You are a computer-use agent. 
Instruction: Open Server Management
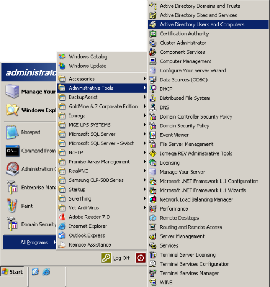click(x=208, y=236)
